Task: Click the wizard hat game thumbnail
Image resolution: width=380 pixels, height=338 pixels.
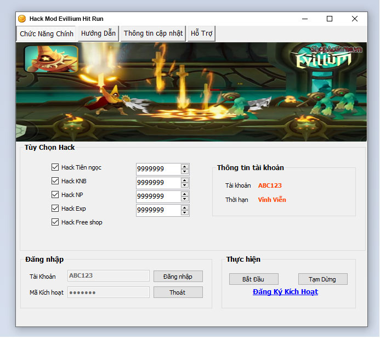Action: coord(52,59)
